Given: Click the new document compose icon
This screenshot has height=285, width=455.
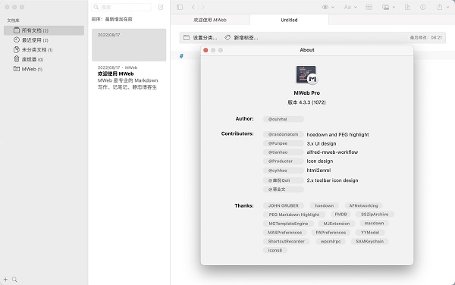Looking at the screenshot, I should [161, 7].
